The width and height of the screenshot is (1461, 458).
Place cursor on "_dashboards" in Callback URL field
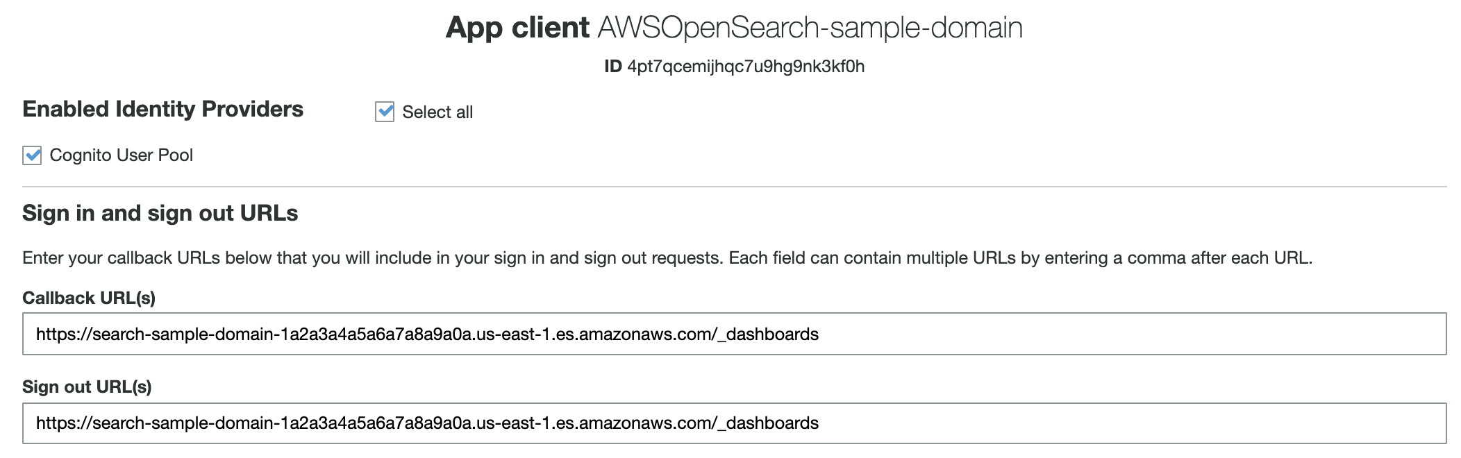click(x=771, y=334)
